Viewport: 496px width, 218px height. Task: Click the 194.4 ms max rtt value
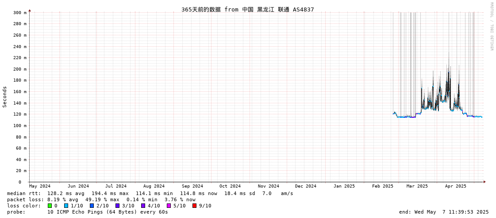pos(111,193)
